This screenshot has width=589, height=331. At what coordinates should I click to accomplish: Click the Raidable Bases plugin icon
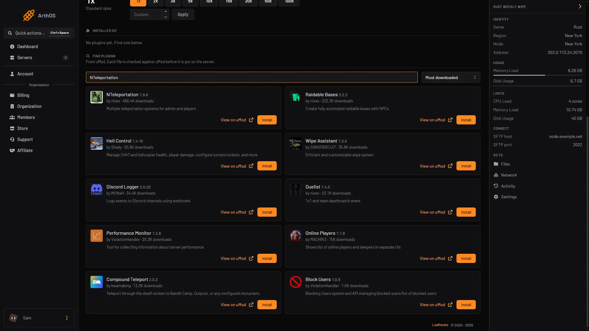pos(296,97)
